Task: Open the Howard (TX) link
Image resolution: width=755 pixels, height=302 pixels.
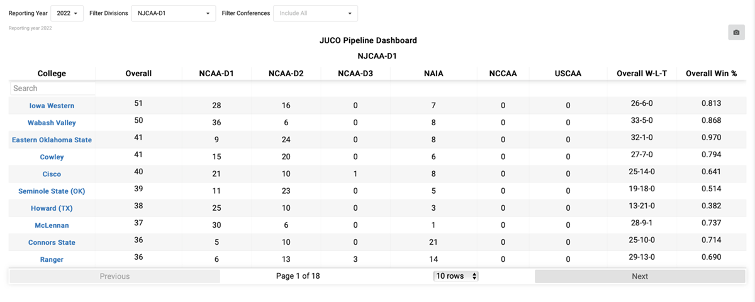Action: point(52,208)
